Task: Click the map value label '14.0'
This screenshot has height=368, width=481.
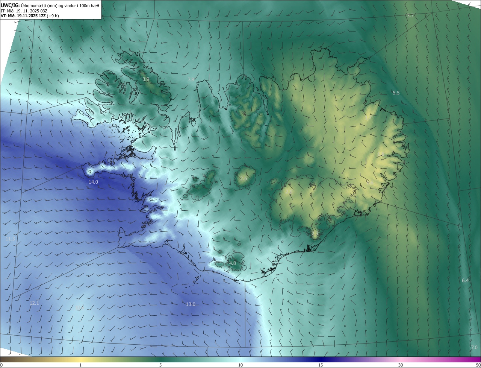Action: pyautogui.click(x=93, y=182)
